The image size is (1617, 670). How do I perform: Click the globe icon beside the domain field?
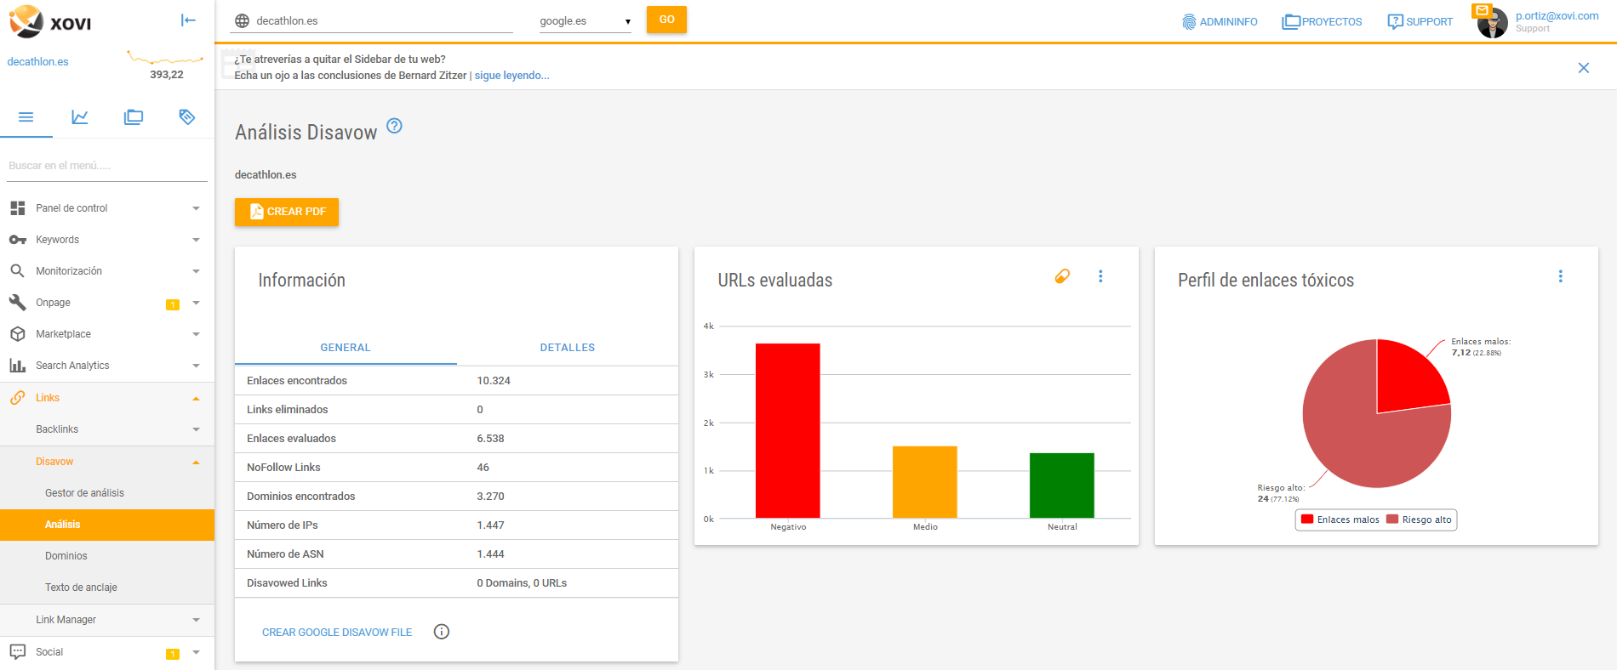click(x=242, y=21)
